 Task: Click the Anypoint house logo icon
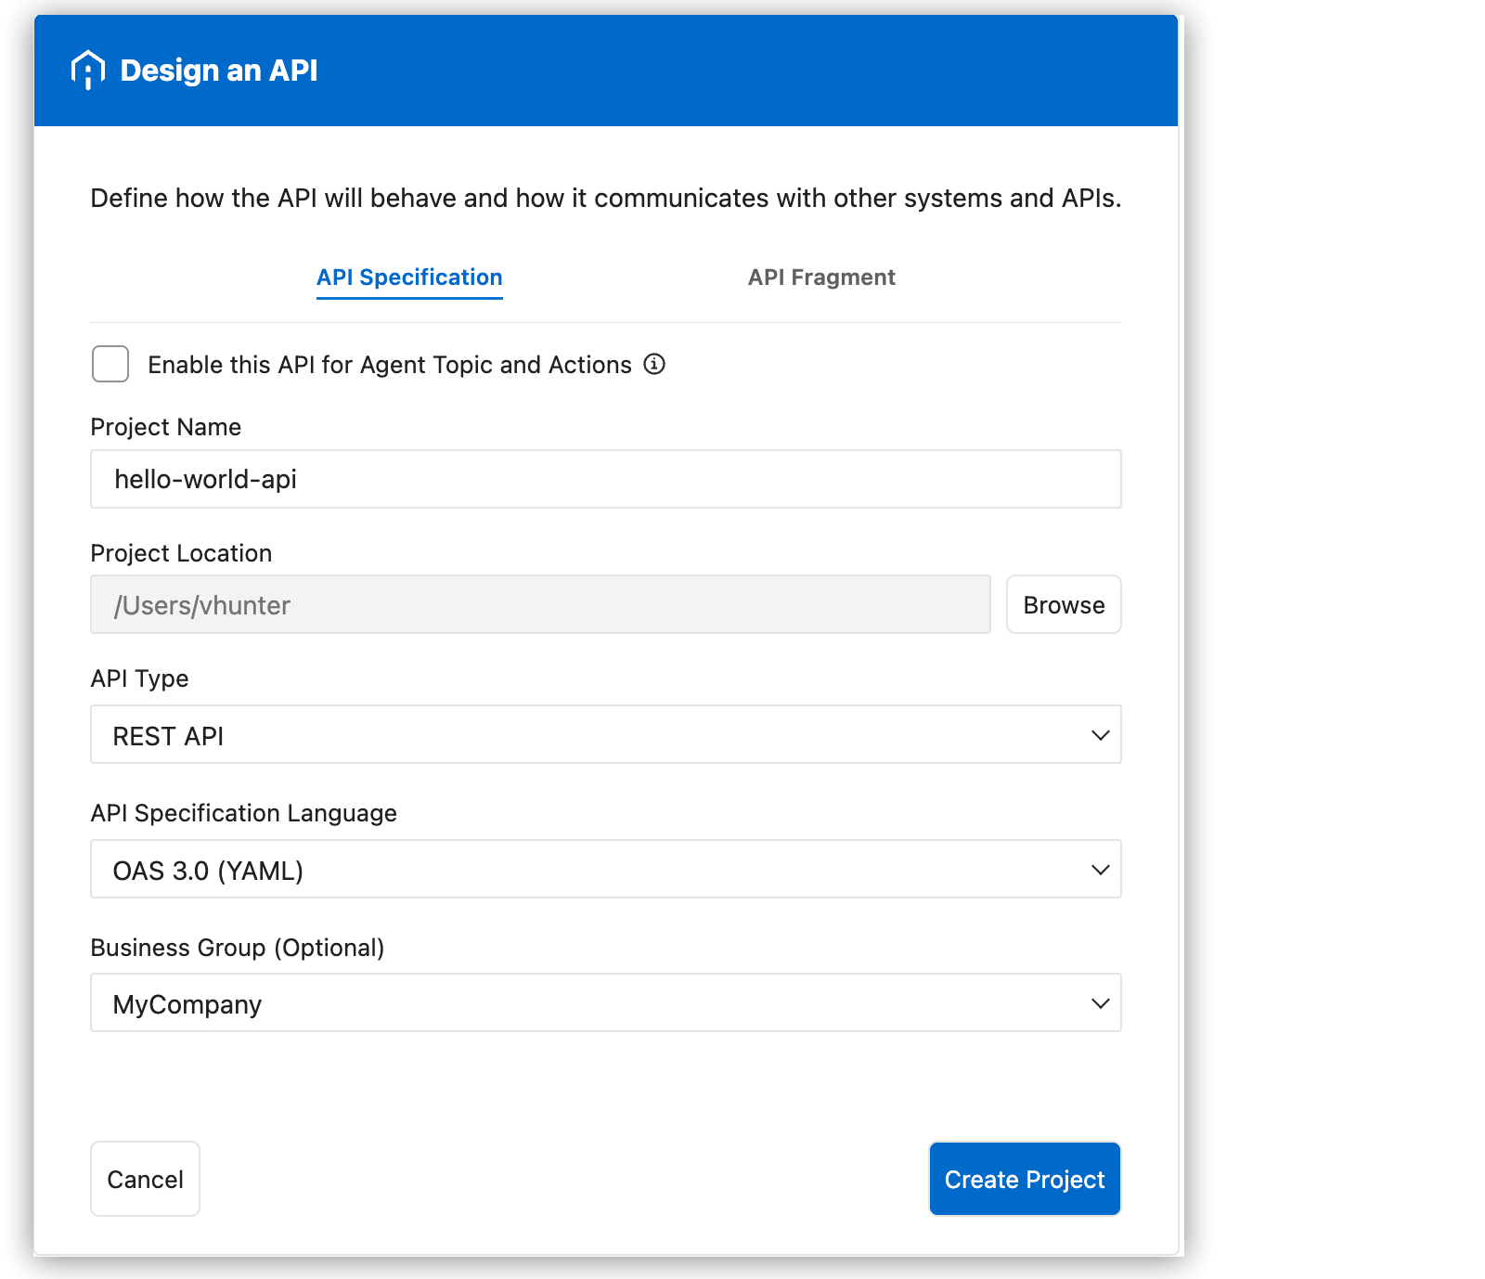click(87, 71)
